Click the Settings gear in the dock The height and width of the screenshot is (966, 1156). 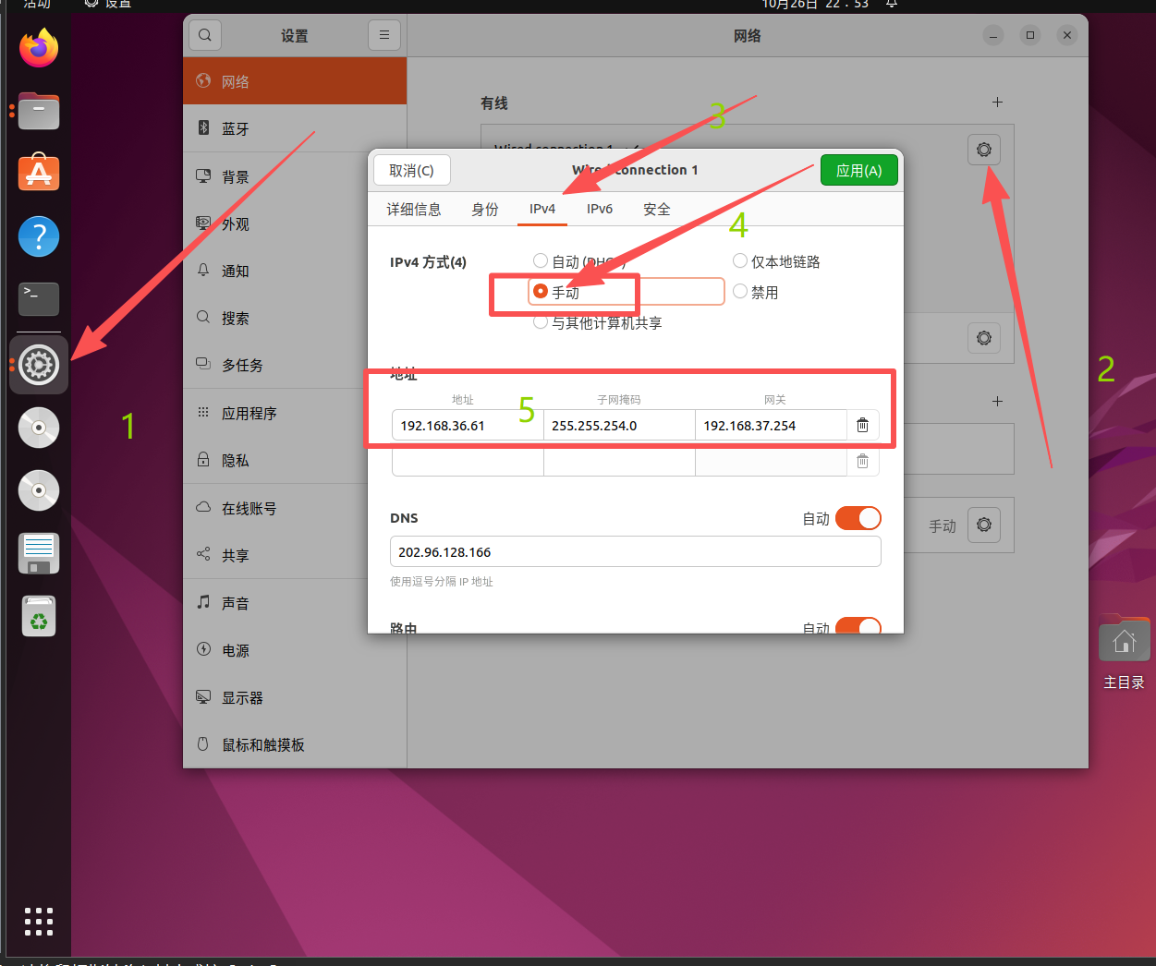click(39, 365)
